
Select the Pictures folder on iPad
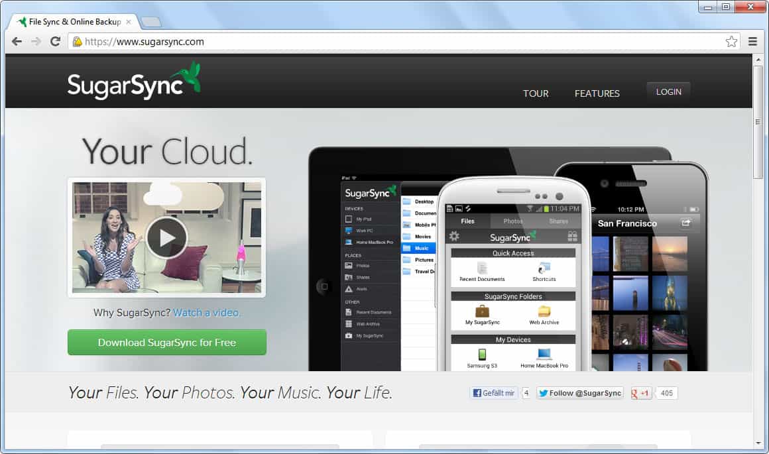tap(418, 260)
